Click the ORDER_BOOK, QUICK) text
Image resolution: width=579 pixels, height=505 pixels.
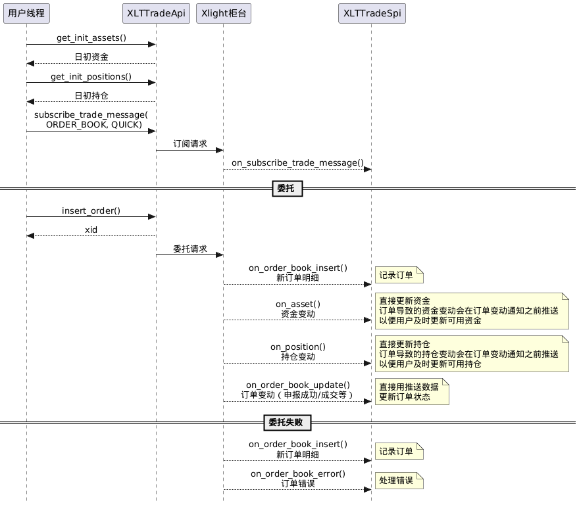(94, 124)
